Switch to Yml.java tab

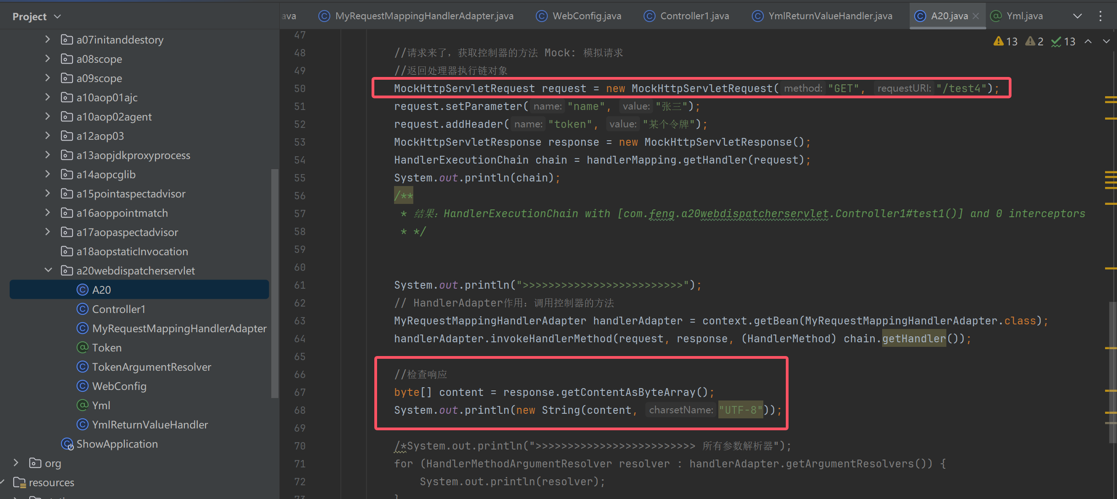(x=1017, y=16)
